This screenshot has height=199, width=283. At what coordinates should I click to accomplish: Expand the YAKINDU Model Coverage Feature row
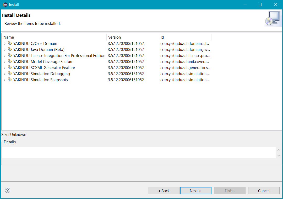pyautogui.click(x=5, y=62)
